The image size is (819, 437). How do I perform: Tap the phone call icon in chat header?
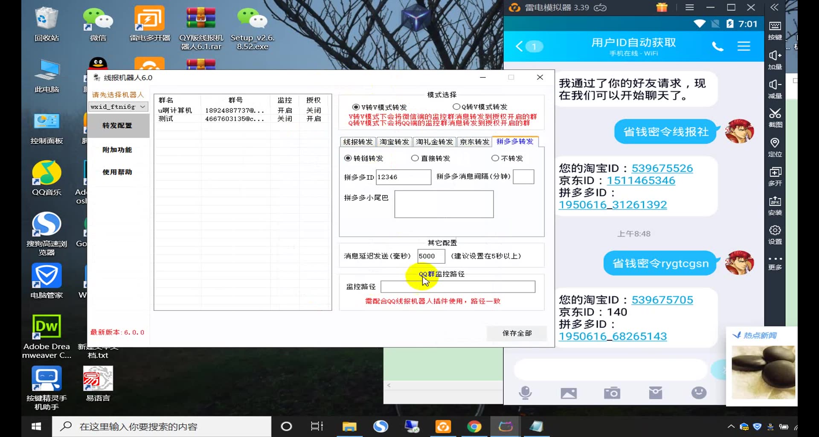pyautogui.click(x=717, y=46)
